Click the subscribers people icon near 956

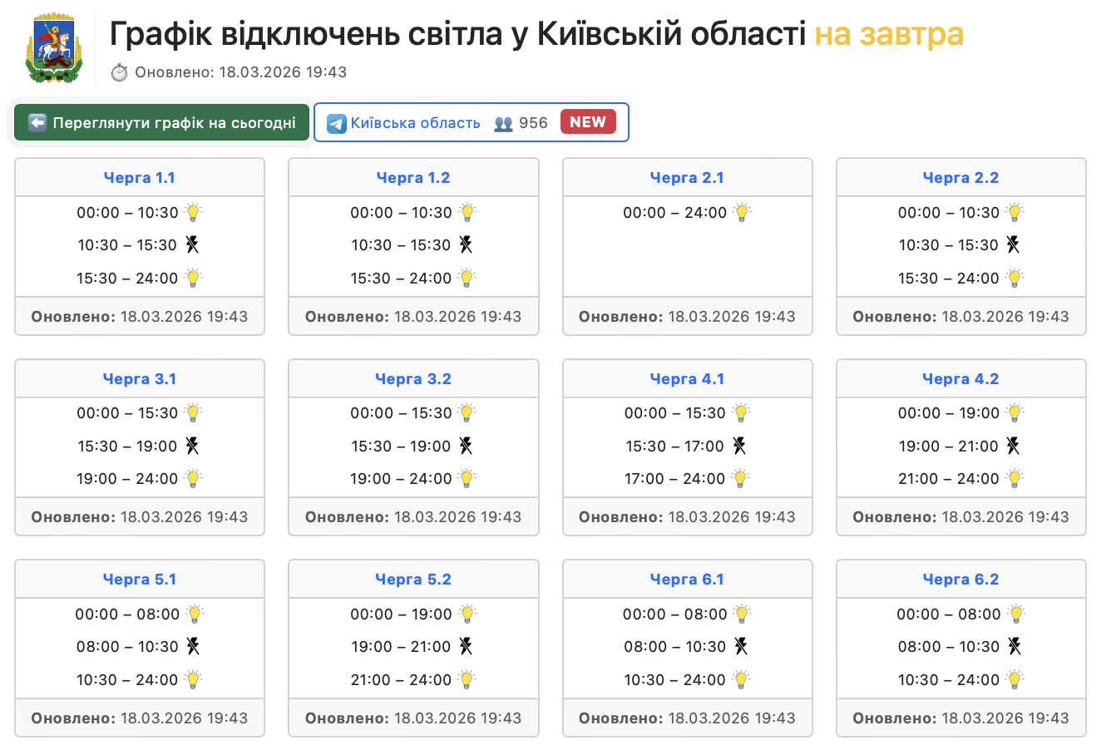coord(503,123)
